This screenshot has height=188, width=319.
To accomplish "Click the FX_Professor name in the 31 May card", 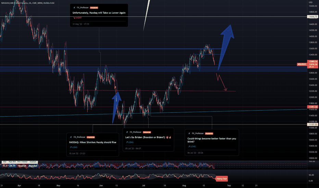I will (x=82, y=8).
